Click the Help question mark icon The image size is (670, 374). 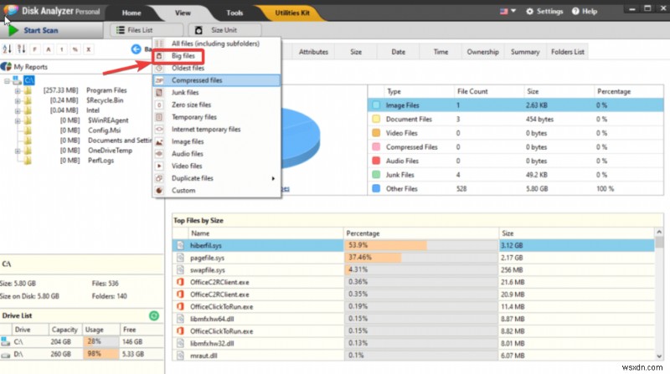[x=575, y=12]
